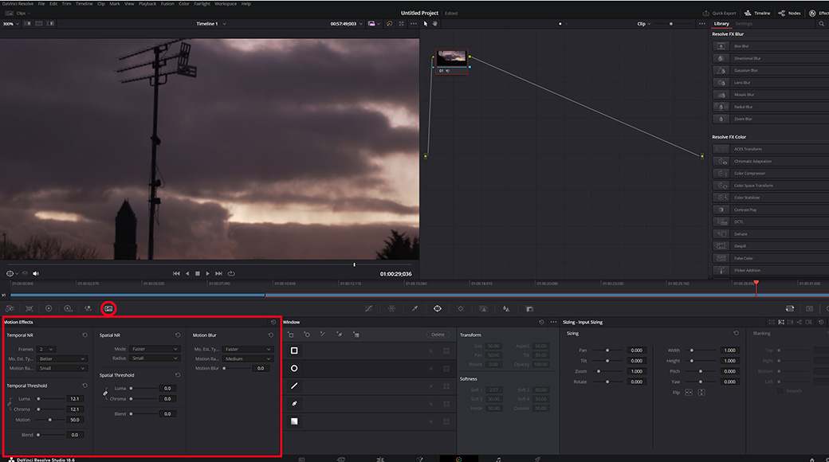Viewport: 829px width, 462px height.
Task: Open Motion Blur Motion Range dropdown
Action: (247, 359)
